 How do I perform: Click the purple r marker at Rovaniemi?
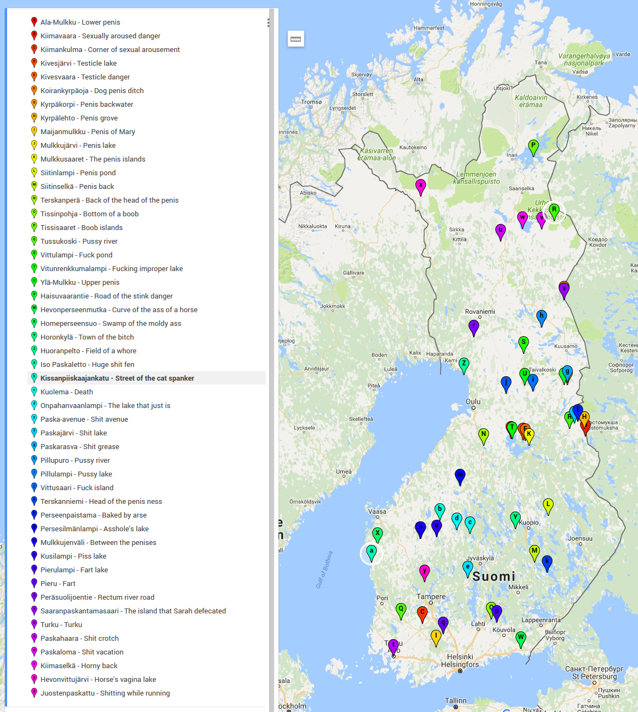point(474,328)
